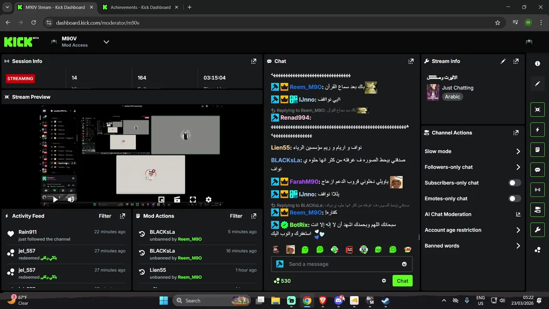Pop out the Mod Actions panel

point(253,216)
